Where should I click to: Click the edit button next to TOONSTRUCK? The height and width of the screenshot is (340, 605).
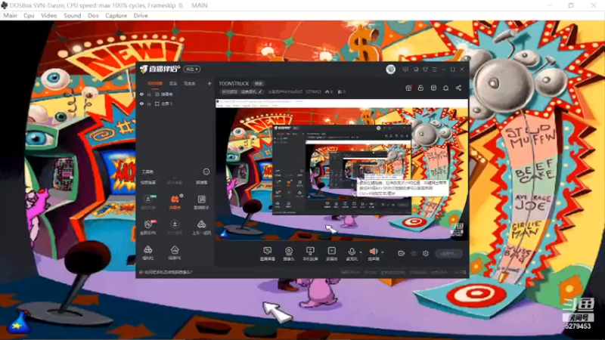(258, 84)
